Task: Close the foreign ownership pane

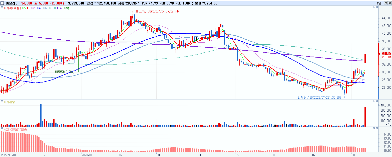Action: [x=377, y=128]
